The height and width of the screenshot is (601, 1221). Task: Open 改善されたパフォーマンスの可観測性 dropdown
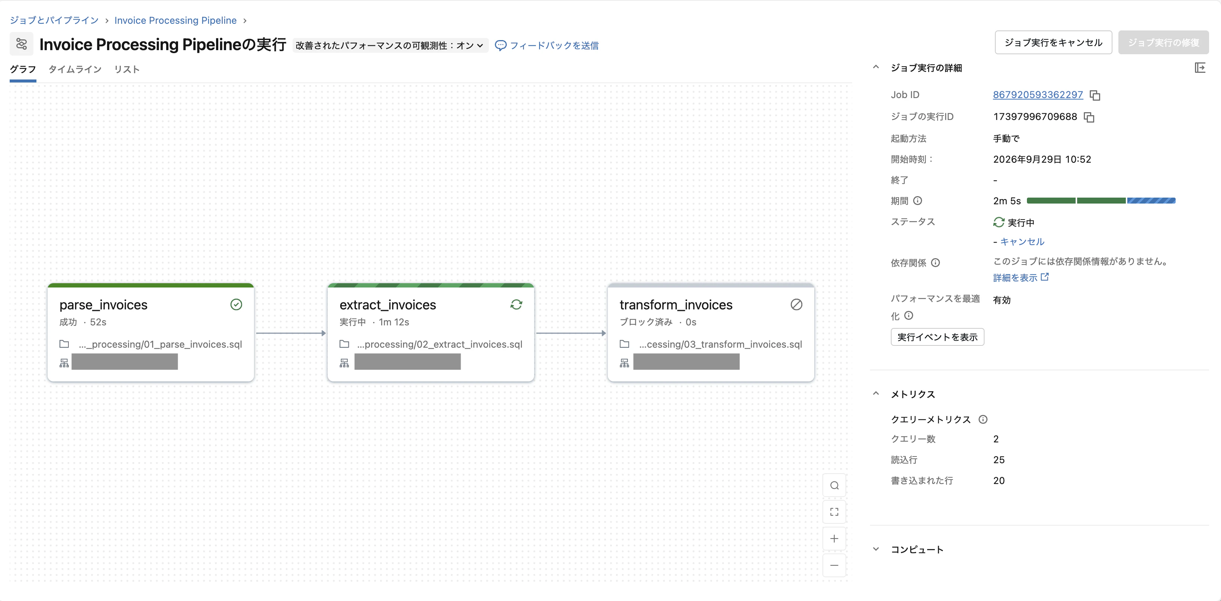coord(390,45)
